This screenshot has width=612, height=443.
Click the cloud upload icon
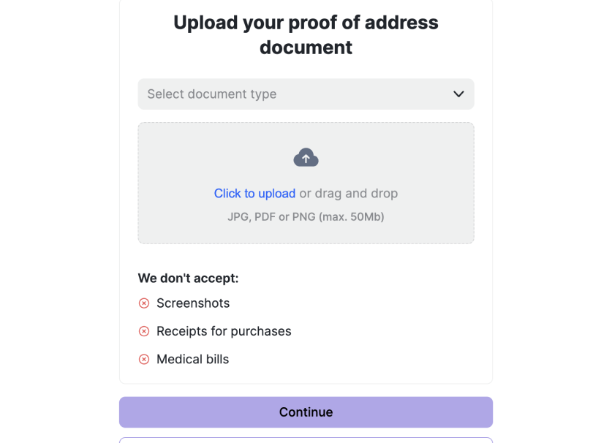coord(306,157)
